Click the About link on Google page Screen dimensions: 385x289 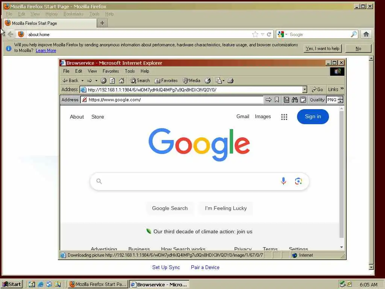[x=77, y=117]
